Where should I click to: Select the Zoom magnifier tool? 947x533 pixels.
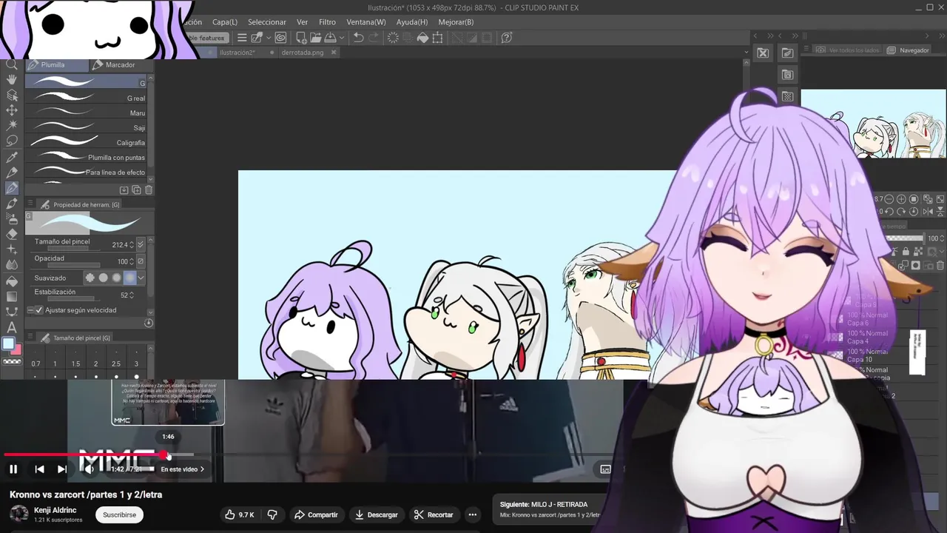click(x=12, y=64)
